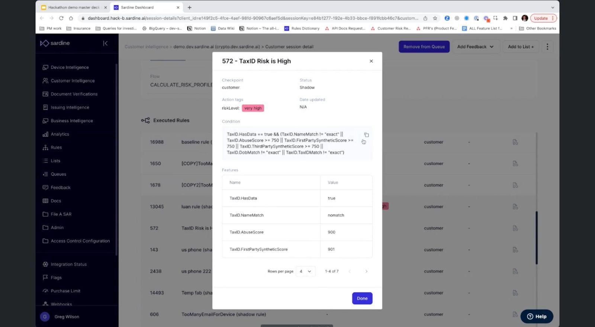Viewport: 595px width, 327px height.
Task: Select the TaxID.NameMatch feature row
Action: click(297, 215)
